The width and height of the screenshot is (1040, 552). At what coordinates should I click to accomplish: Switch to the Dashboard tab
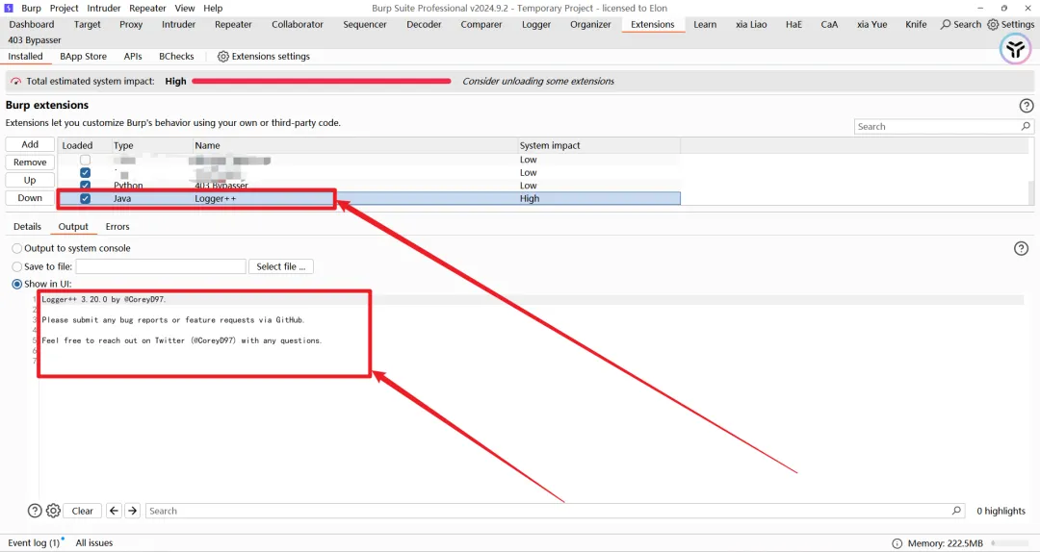[x=32, y=24]
